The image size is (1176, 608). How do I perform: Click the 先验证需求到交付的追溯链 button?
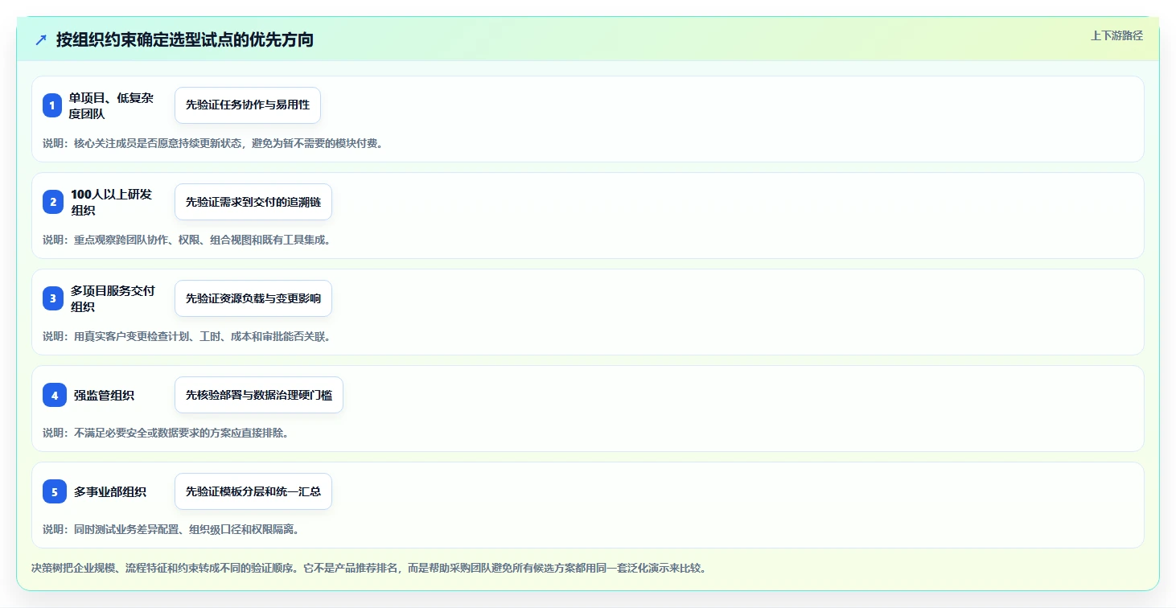[x=253, y=202]
